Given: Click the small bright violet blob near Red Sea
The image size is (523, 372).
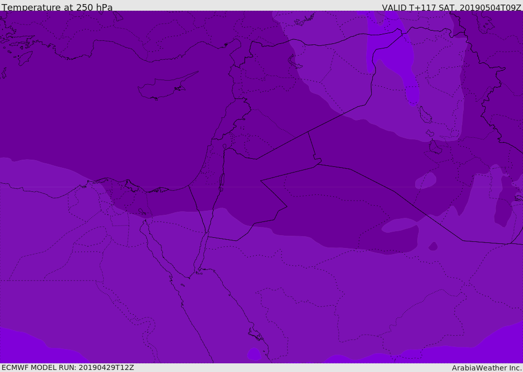Looking at the screenshot, I should 254,354.
